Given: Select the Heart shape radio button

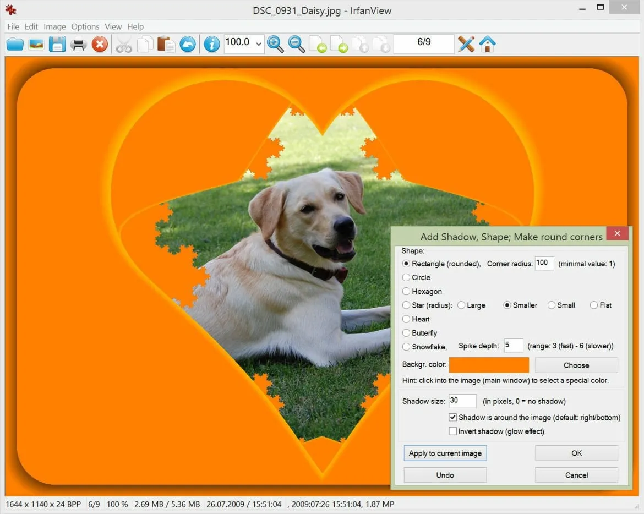Looking at the screenshot, I should click(x=406, y=319).
